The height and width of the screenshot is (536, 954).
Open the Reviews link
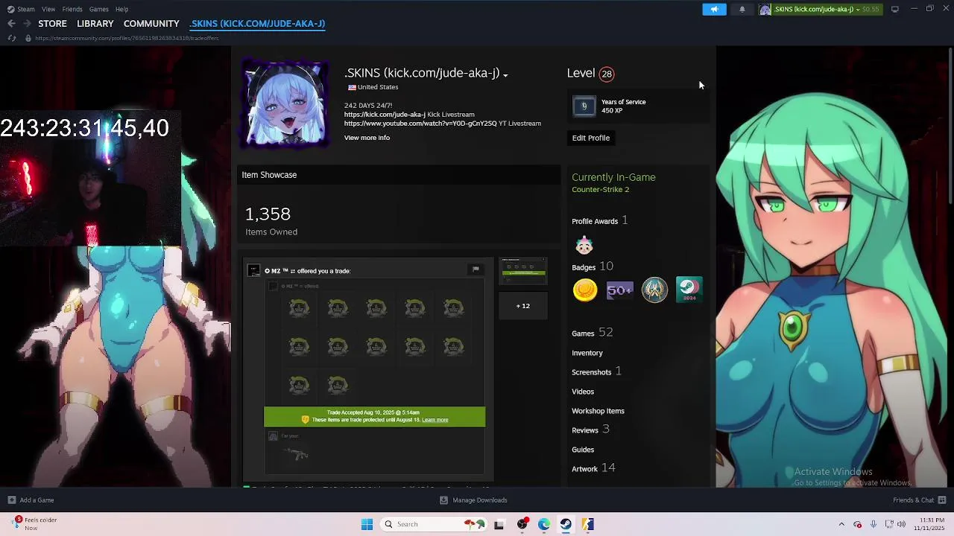[585, 430]
